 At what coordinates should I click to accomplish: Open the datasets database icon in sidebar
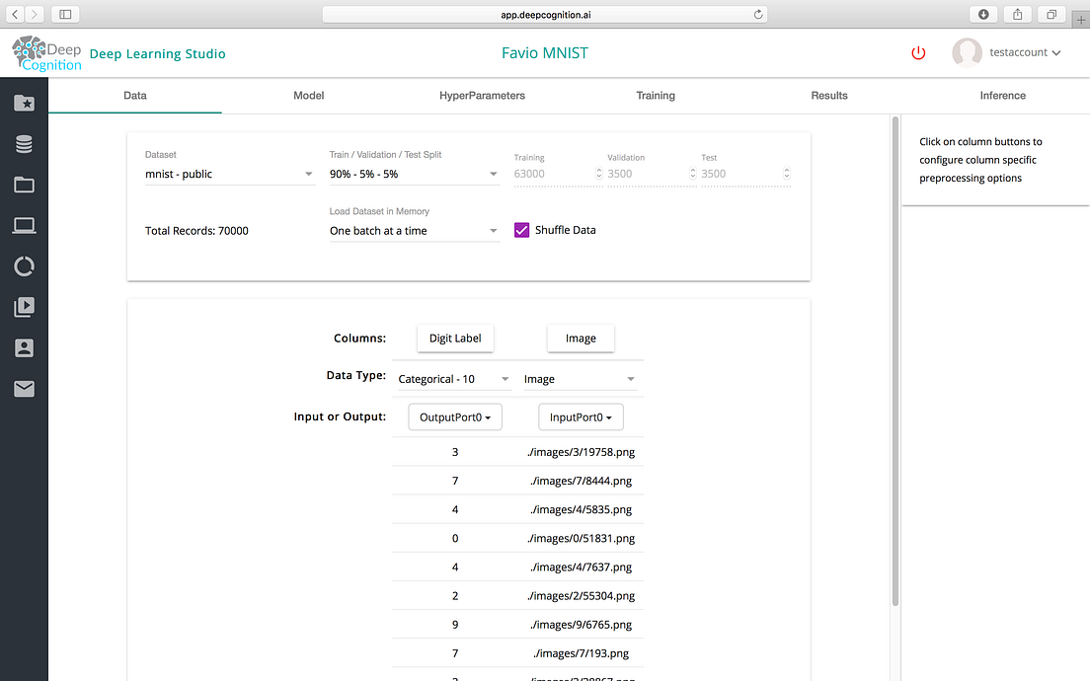point(25,144)
